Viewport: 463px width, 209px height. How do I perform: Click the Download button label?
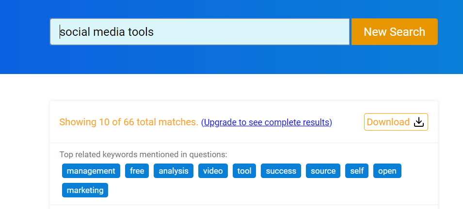coord(388,122)
